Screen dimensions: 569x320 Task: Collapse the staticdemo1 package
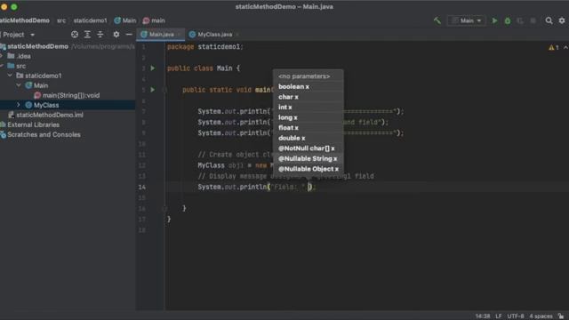(x=10, y=76)
